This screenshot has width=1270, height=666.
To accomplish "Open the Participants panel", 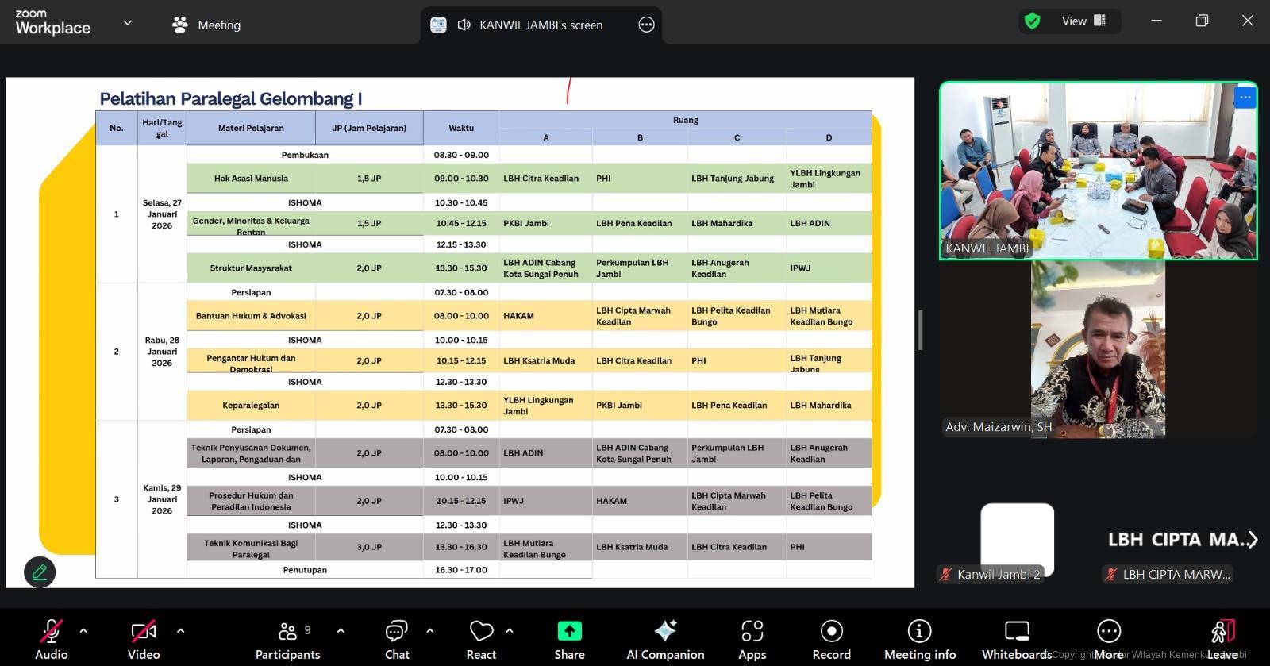I will pyautogui.click(x=287, y=639).
